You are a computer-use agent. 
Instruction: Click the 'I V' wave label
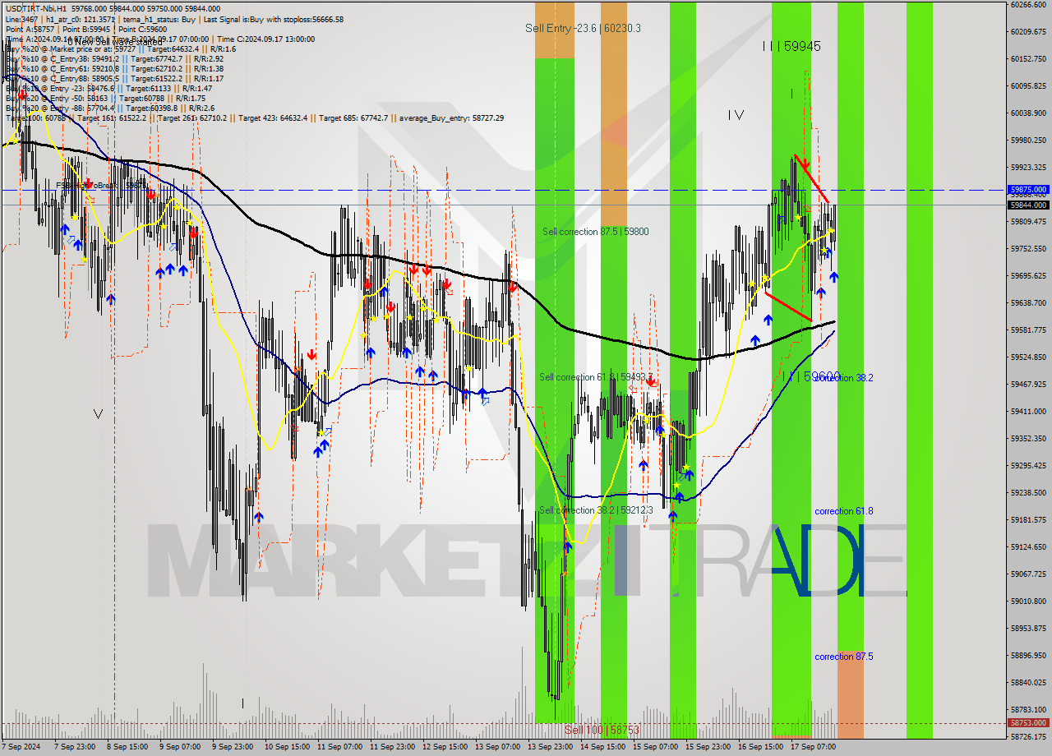point(736,116)
